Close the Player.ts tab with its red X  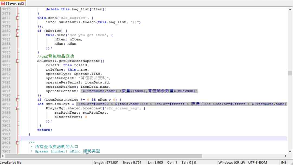pos(23,4)
